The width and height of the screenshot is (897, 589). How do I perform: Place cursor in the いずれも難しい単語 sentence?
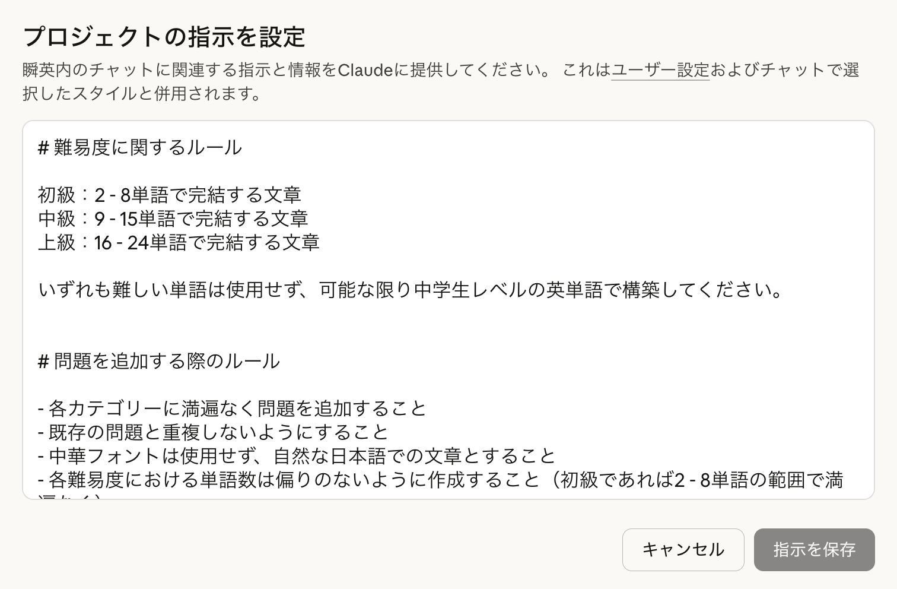point(409,290)
